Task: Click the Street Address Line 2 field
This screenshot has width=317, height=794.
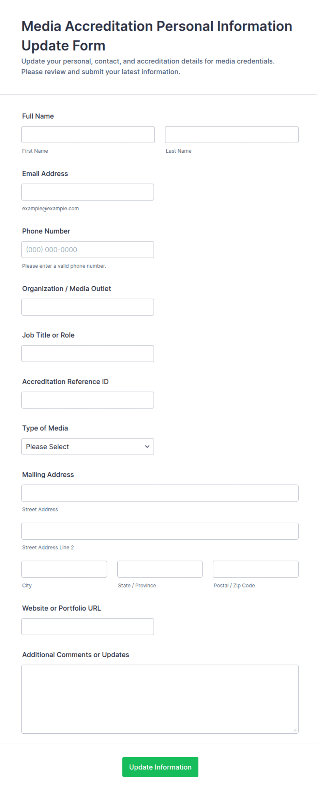Action: tap(160, 531)
